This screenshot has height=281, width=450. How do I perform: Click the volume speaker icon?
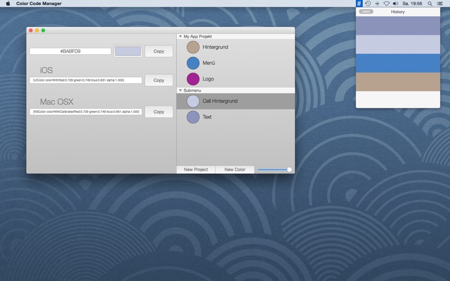pos(397,3)
